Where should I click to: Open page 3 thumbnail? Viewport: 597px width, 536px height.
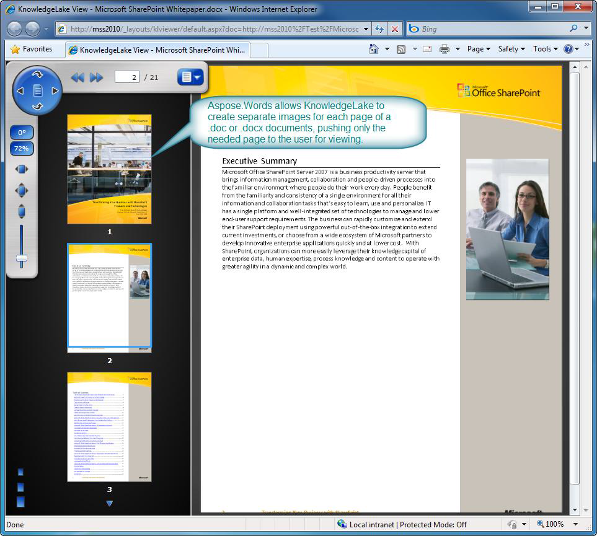[x=109, y=427]
